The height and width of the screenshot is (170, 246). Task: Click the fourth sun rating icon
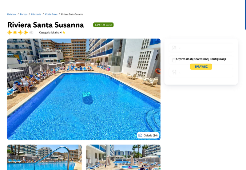pyautogui.click(x=26, y=33)
